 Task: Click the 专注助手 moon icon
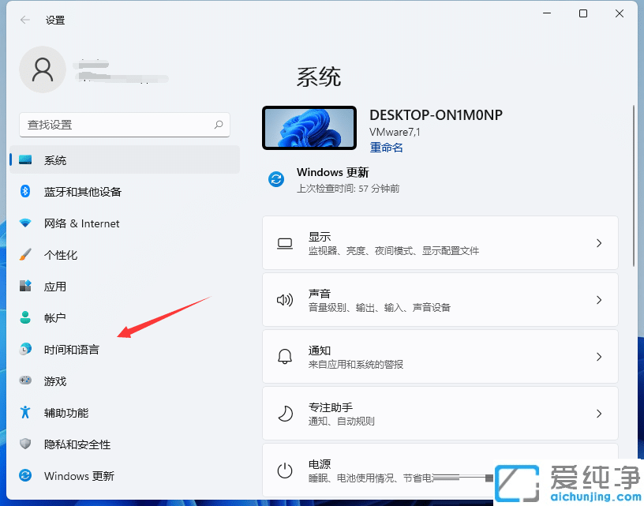[x=285, y=414]
